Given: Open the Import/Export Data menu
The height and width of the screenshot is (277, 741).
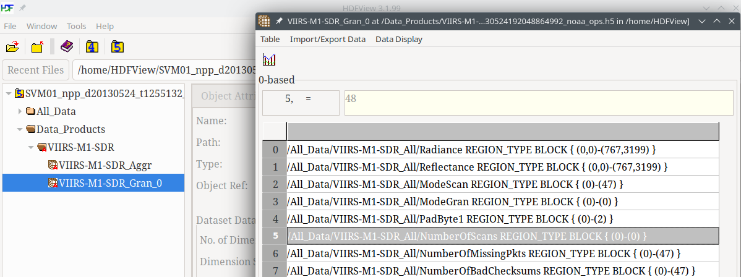Looking at the screenshot, I should [x=327, y=39].
